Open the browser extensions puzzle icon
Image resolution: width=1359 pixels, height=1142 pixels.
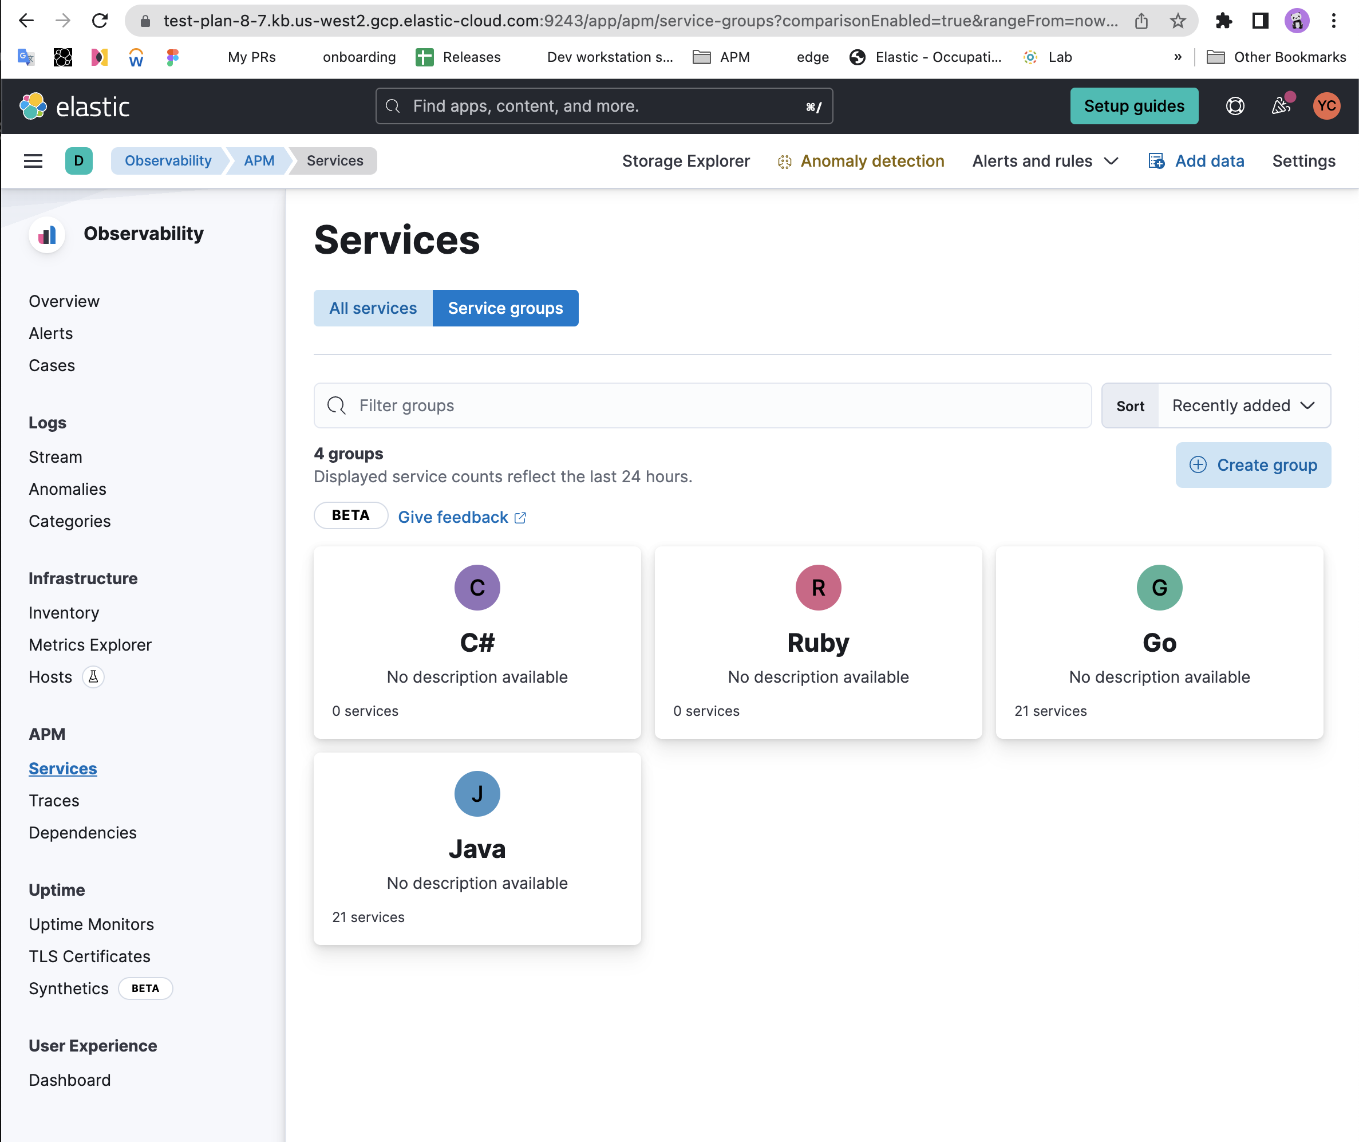point(1223,21)
